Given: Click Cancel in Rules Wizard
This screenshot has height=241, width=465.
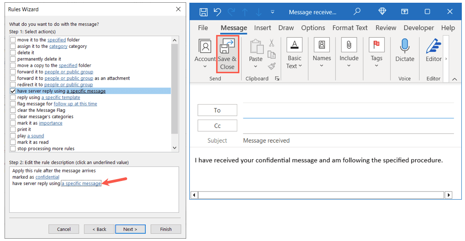Looking at the screenshot, I should [x=64, y=229].
